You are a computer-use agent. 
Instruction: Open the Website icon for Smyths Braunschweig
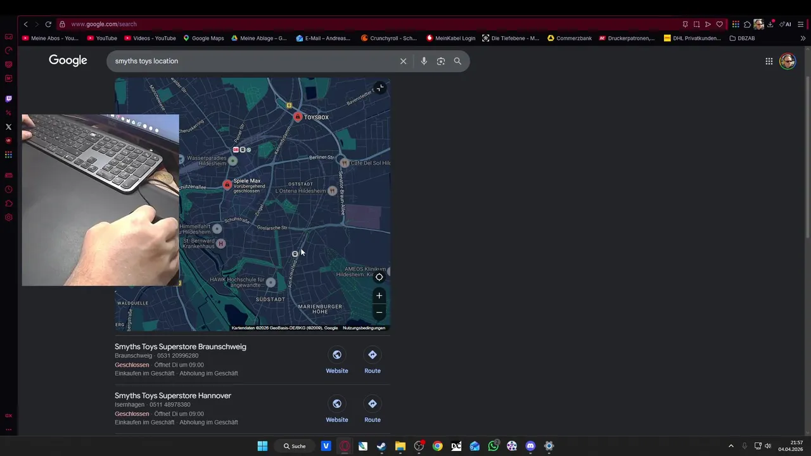pyautogui.click(x=337, y=355)
